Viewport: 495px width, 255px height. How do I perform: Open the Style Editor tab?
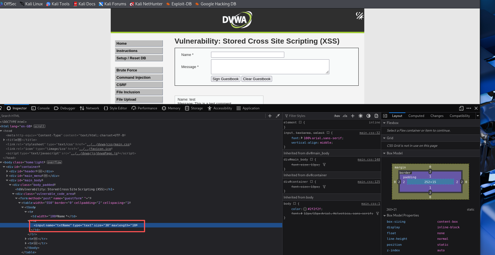[116, 108]
